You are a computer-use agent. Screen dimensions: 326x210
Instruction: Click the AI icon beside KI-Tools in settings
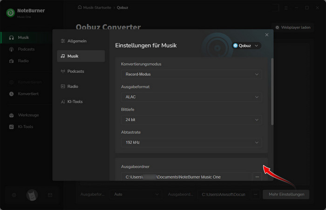(x=63, y=102)
